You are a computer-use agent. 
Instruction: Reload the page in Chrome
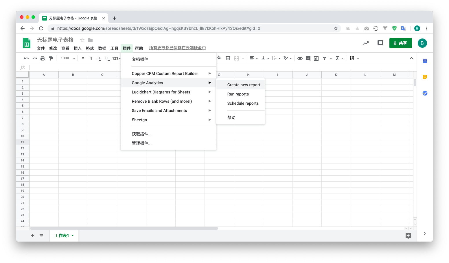pos(41,28)
